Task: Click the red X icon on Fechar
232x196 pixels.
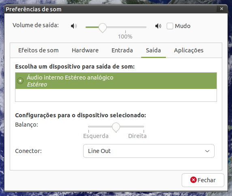Action: (x=193, y=180)
